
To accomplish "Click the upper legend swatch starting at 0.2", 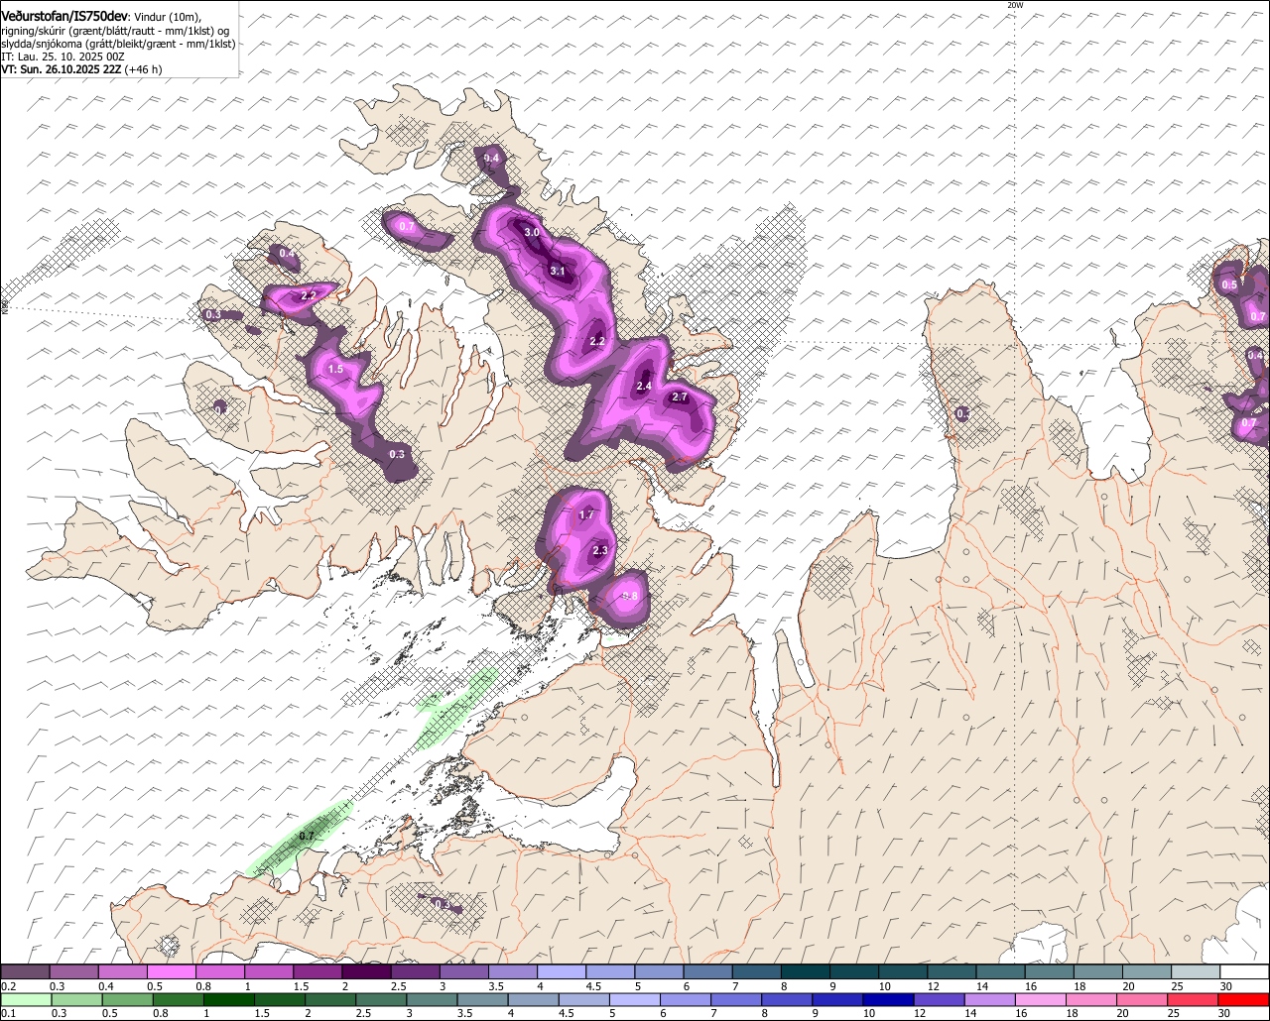I will [x=25, y=971].
